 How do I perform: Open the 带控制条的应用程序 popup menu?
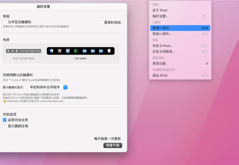point(48,87)
